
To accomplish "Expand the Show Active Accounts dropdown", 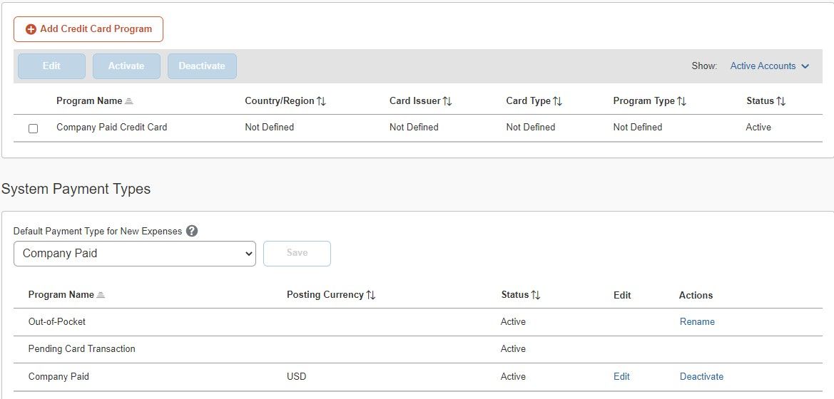I will point(769,66).
